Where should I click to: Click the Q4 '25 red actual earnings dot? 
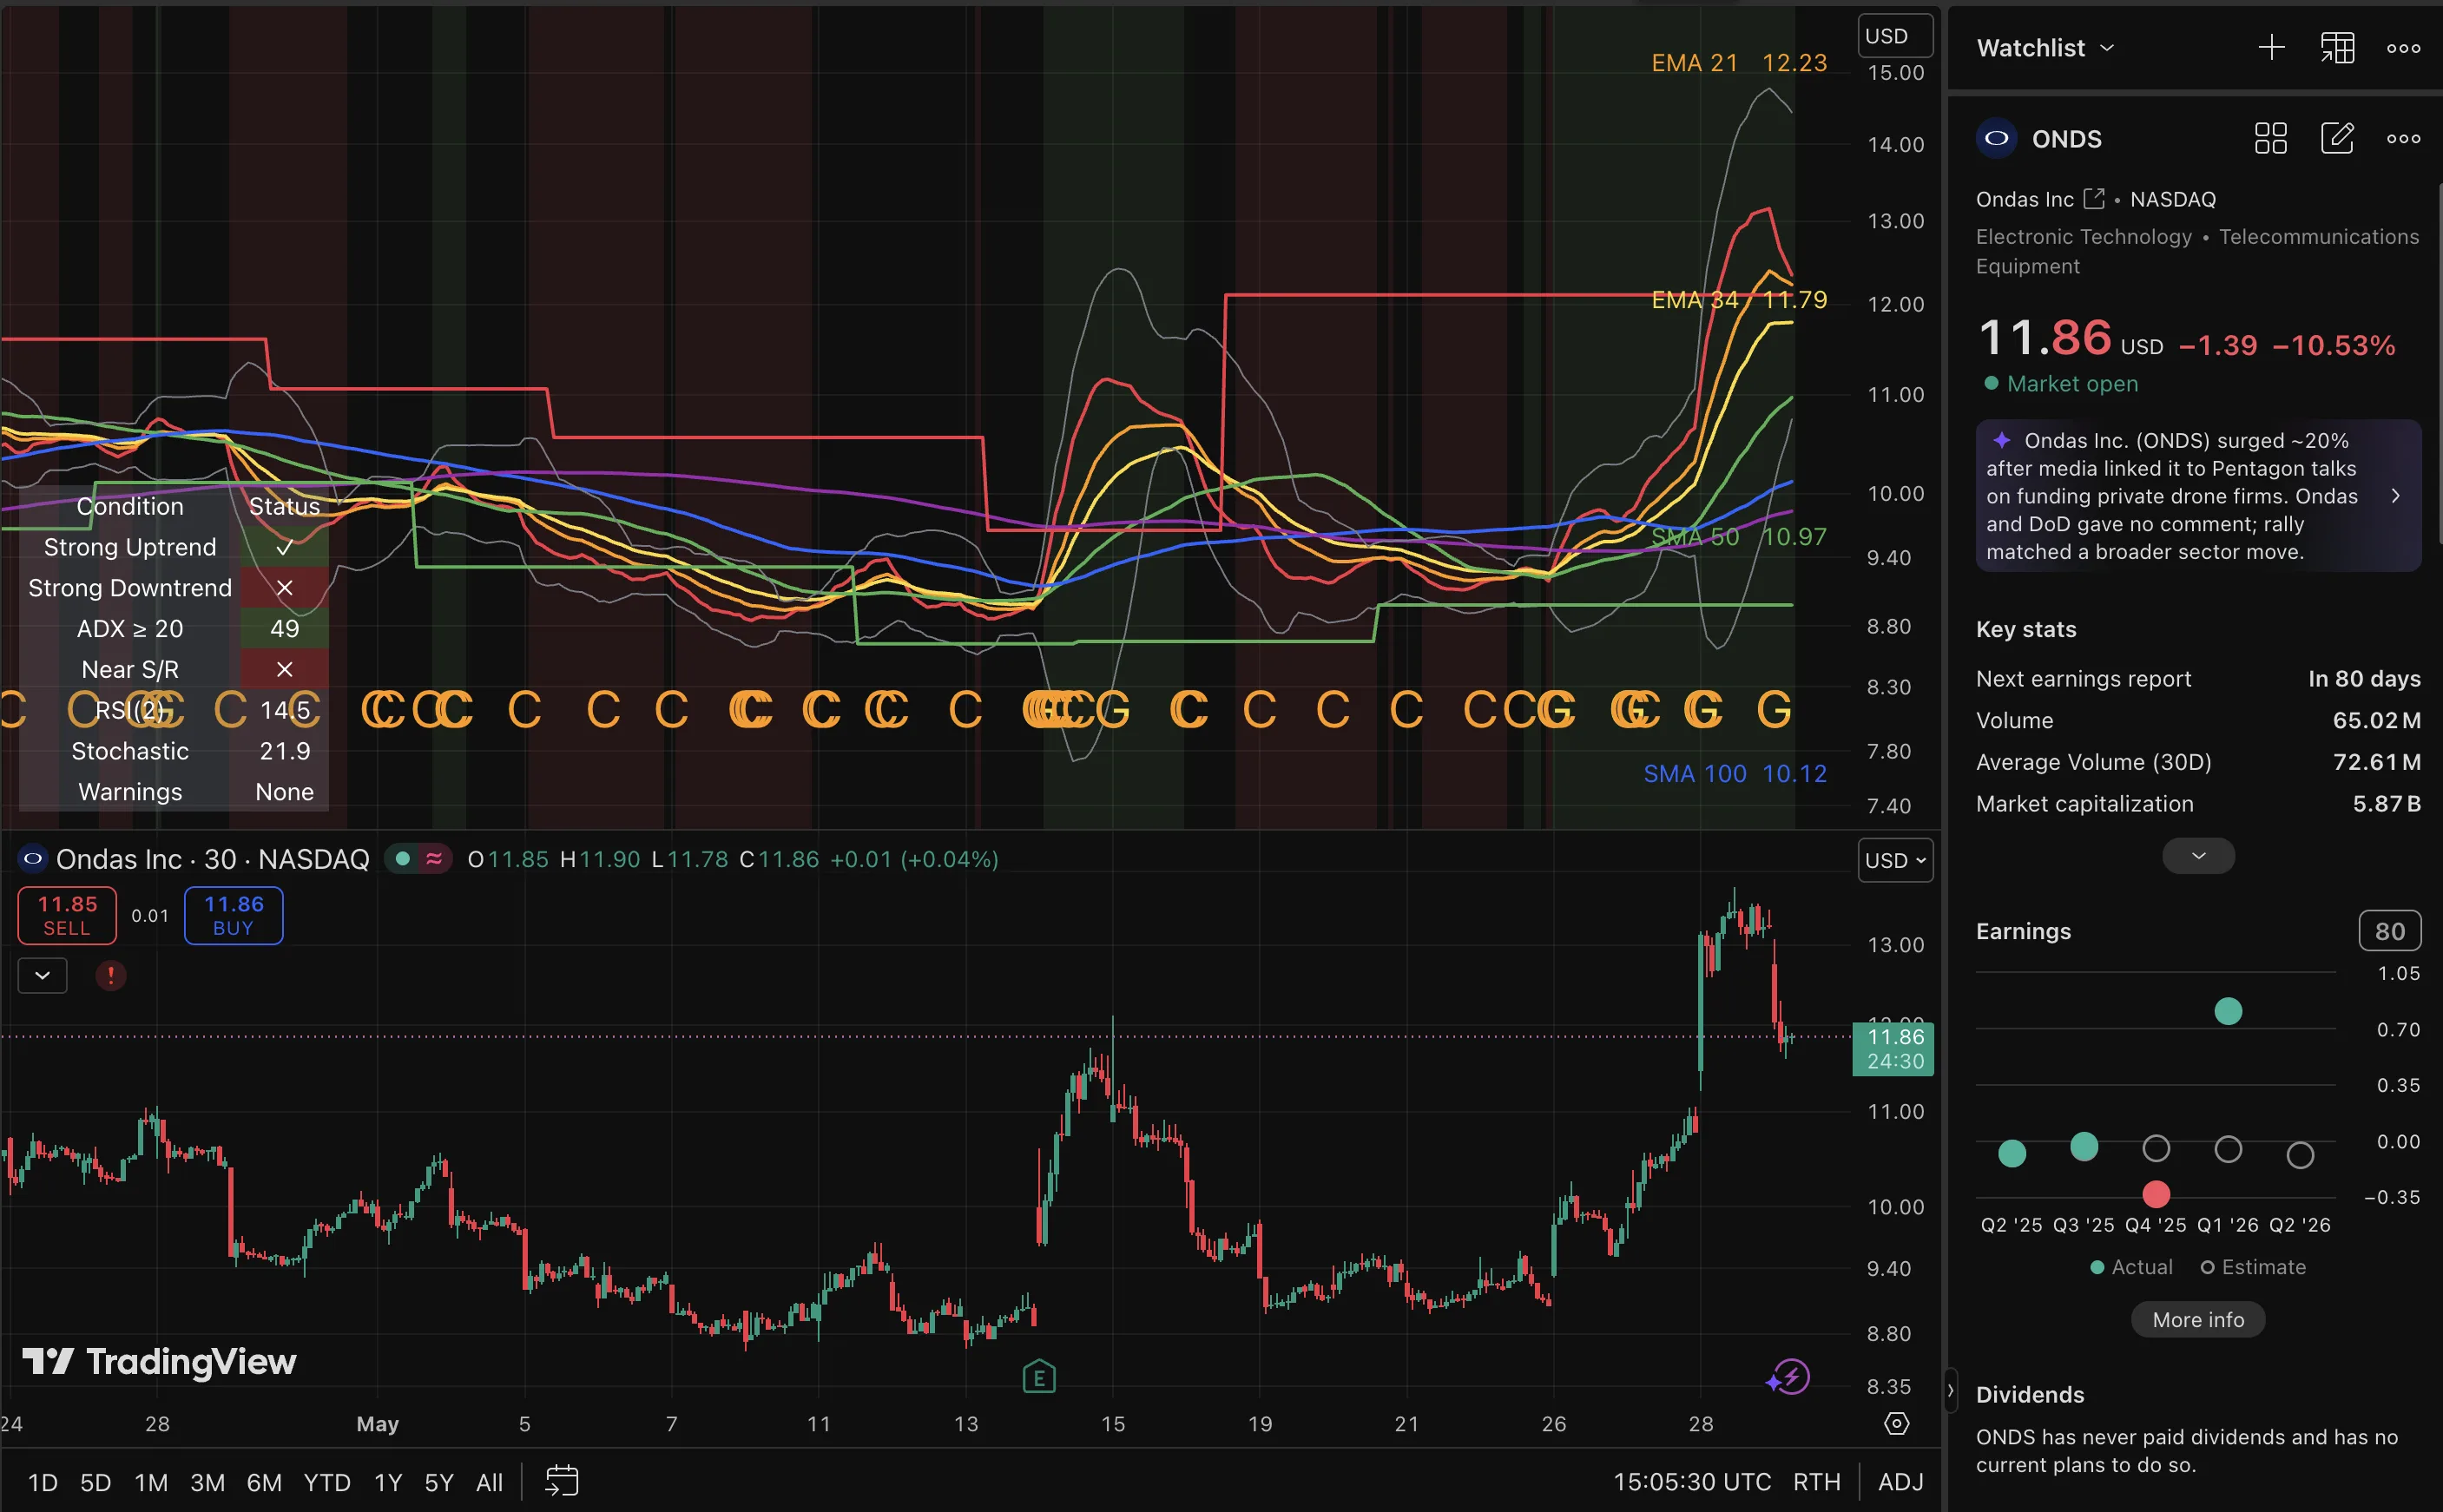pos(2156,1194)
